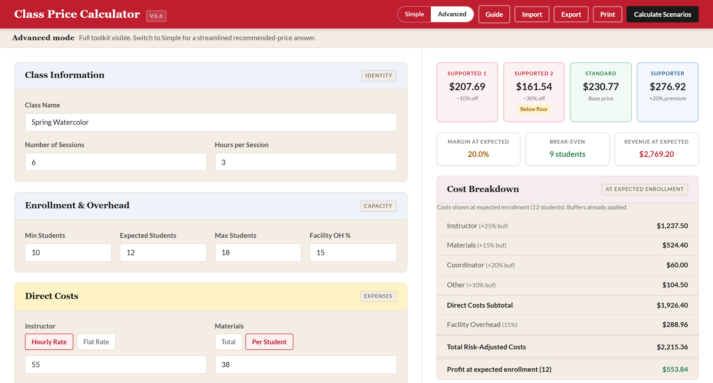The width and height of the screenshot is (713, 383).
Task: Click the Expected Students field
Action: click(163, 252)
